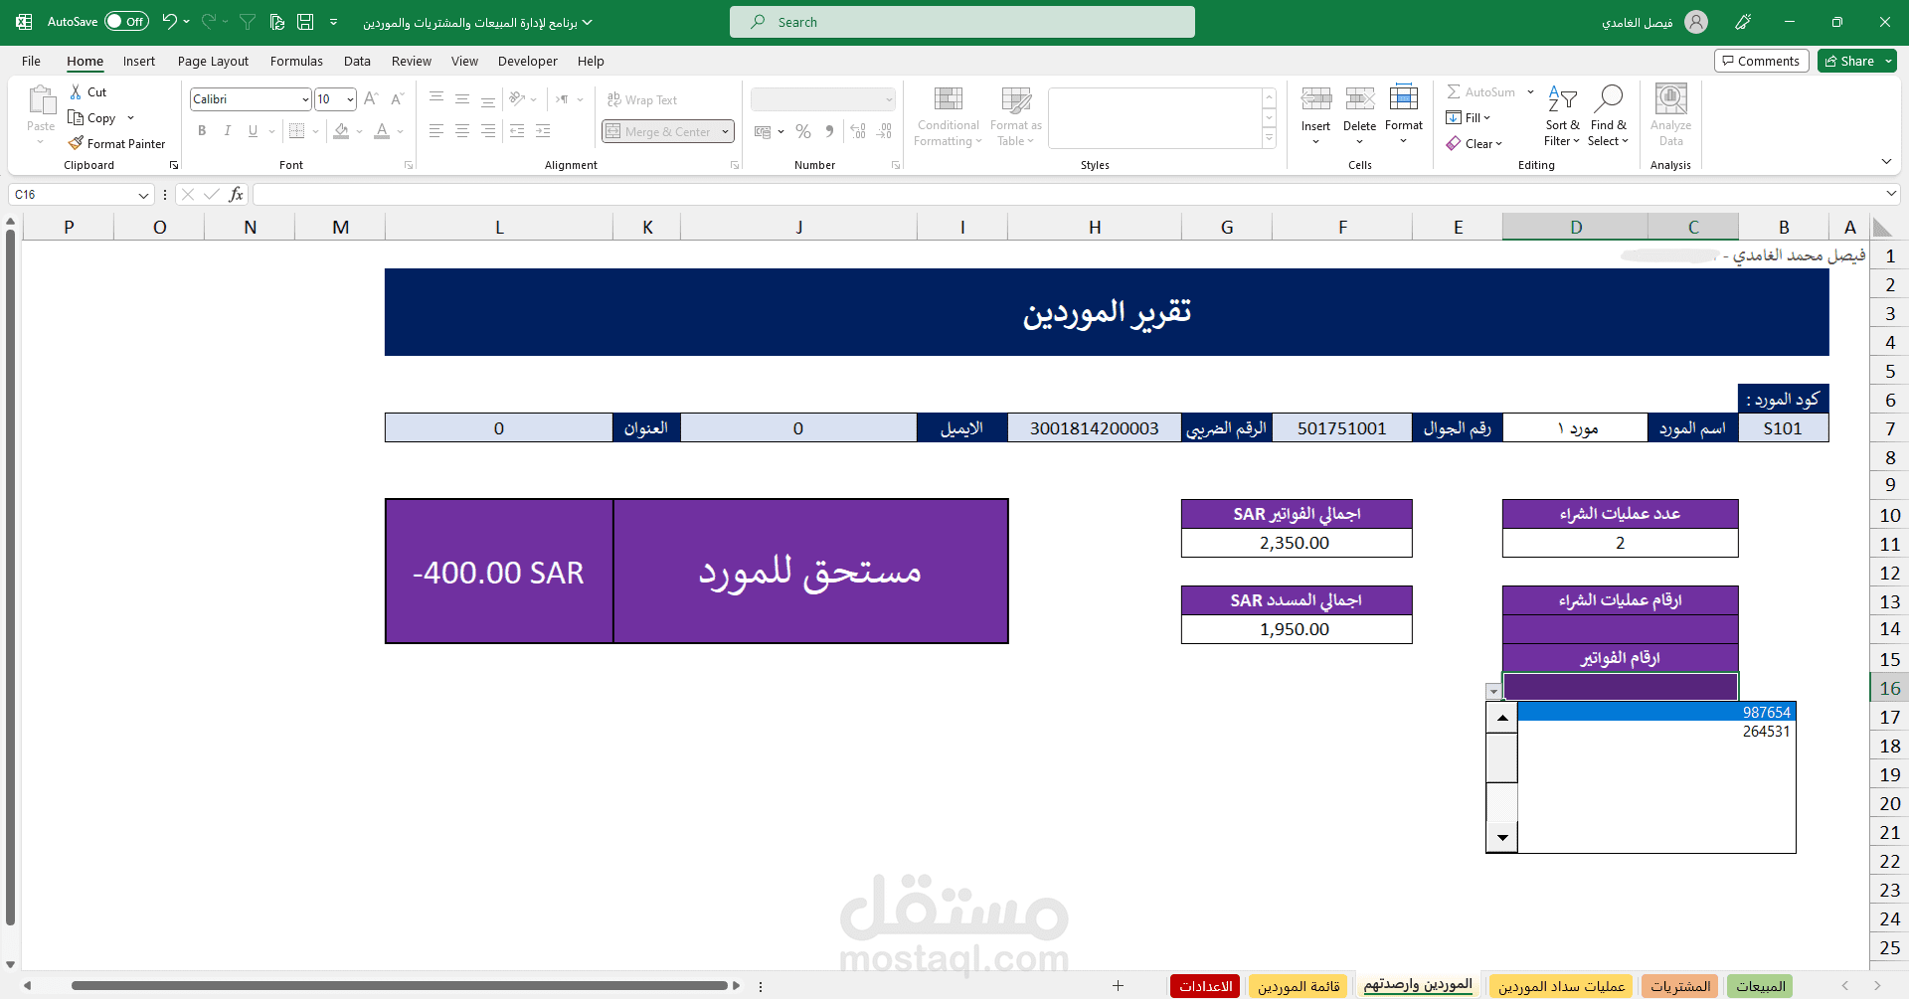Open the Sort & Filter menu
This screenshot has height=999, width=1909.
point(1562,116)
